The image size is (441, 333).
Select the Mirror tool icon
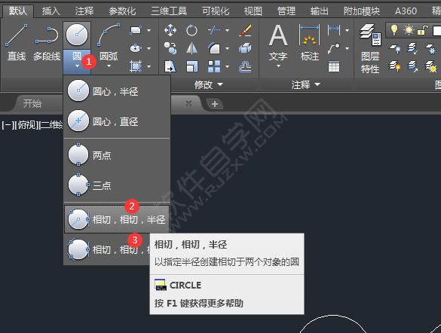click(191, 48)
